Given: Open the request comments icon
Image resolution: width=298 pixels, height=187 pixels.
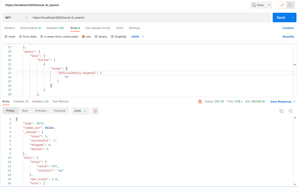Looking at the screenshot, I should 290,5.
